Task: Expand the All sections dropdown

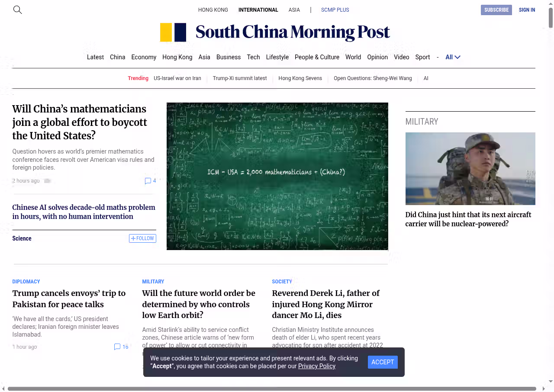Action: 453,57
